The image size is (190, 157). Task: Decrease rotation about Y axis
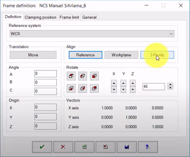123,90
